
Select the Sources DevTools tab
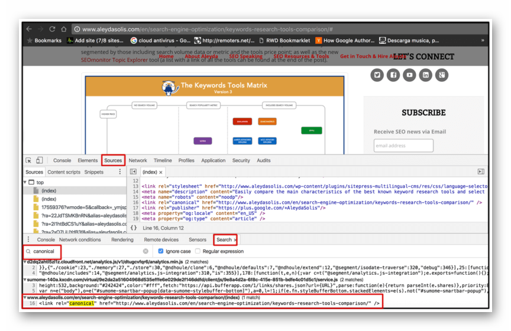[113, 160]
